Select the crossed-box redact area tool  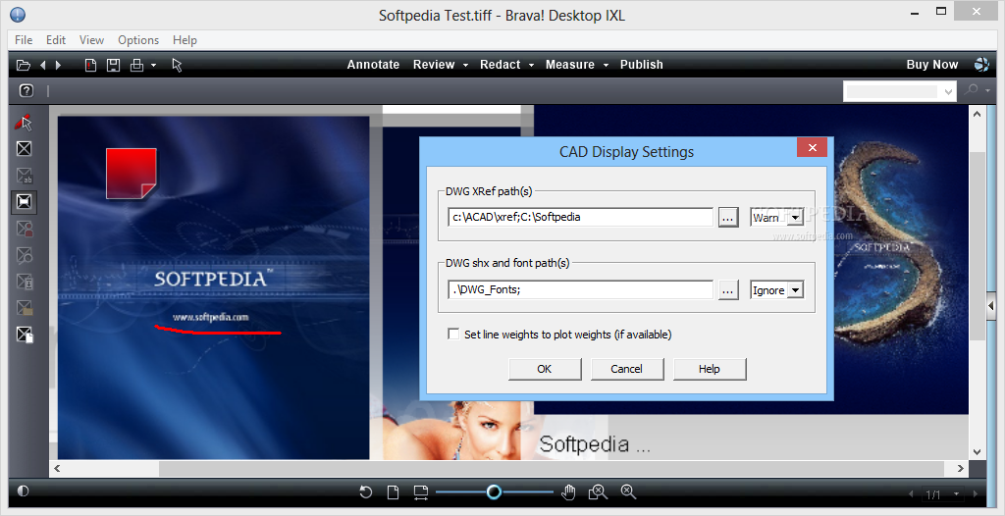24,149
